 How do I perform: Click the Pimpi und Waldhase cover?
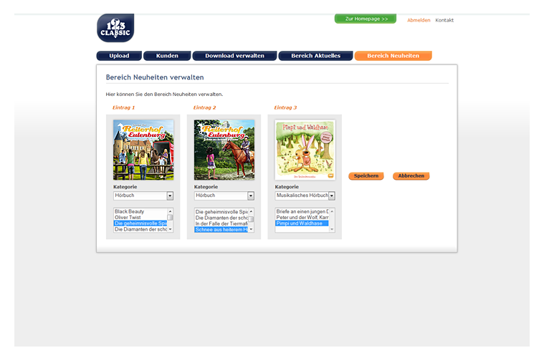click(305, 150)
